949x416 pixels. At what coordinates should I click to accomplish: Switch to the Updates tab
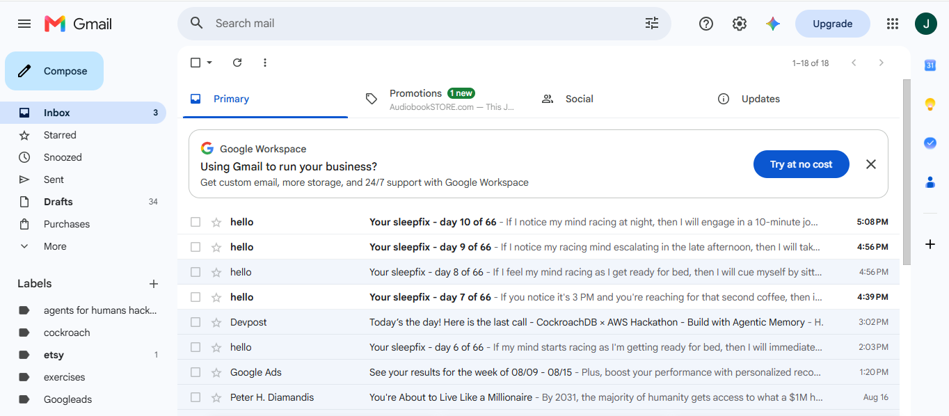click(792, 99)
